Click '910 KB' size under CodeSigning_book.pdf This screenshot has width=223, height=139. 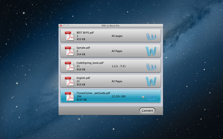pyautogui.click(x=81, y=69)
